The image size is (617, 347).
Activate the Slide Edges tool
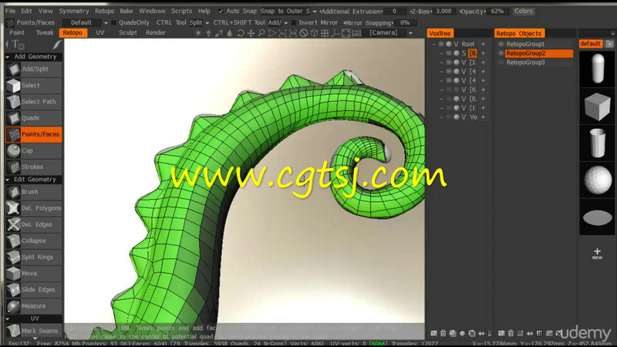click(34, 290)
